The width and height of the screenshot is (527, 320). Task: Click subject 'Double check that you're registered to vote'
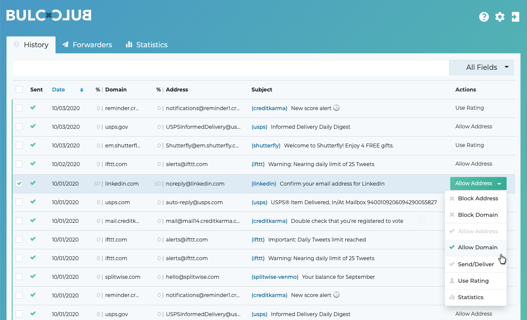click(x=347, y=221)
